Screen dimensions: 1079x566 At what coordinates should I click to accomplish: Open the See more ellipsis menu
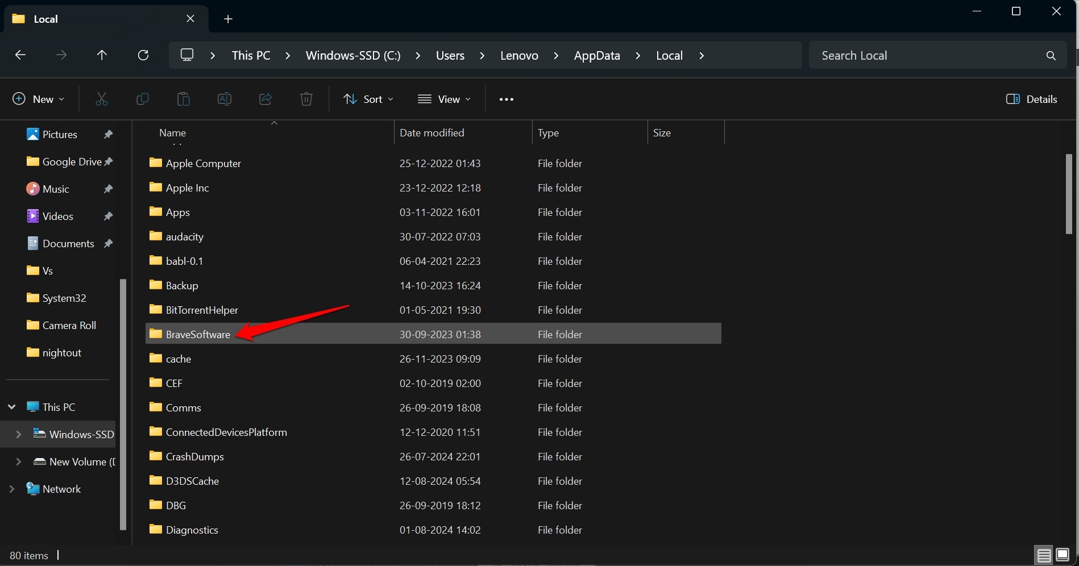506,99
